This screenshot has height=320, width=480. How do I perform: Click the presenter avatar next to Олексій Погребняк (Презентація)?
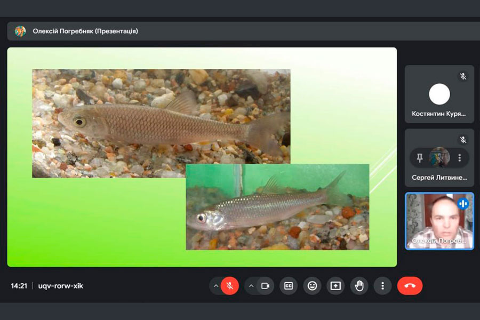(20, 31)
